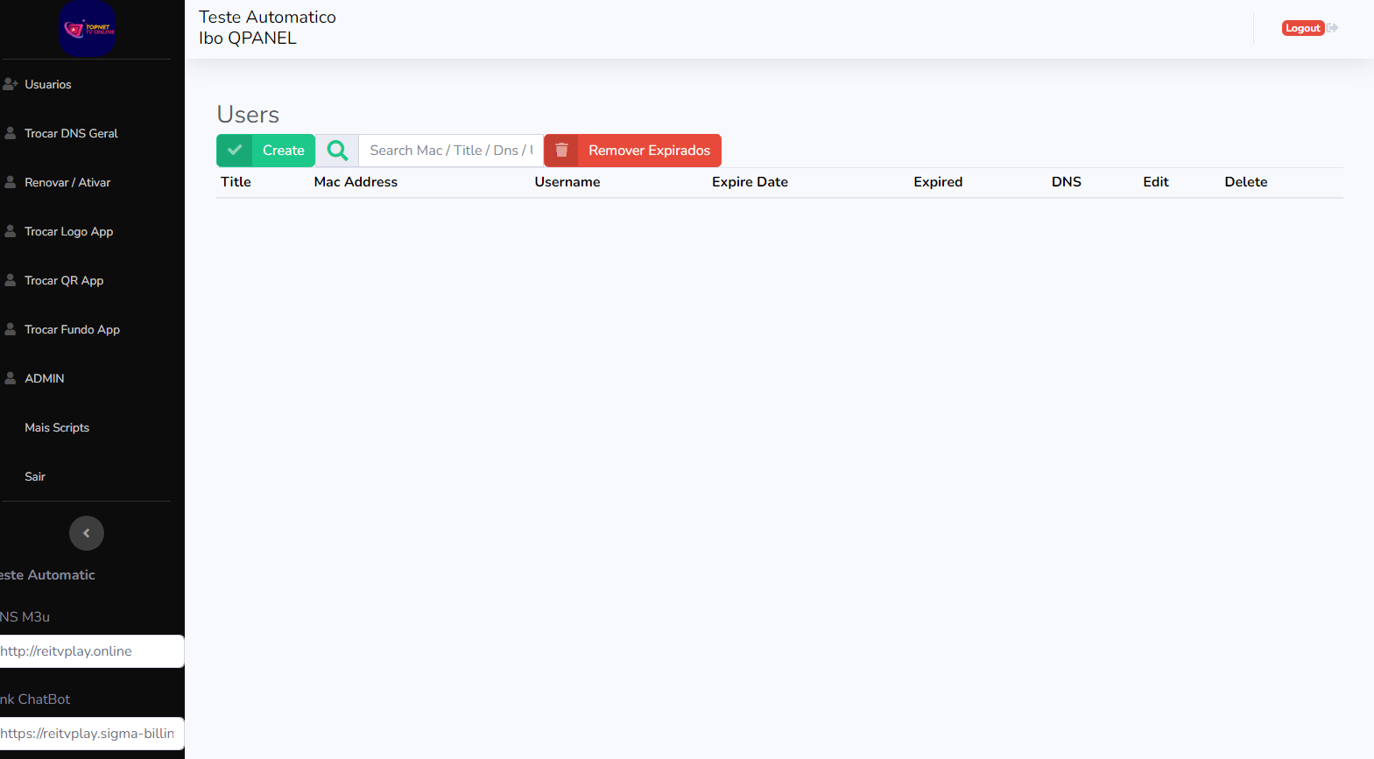Open Renovar / Ativar menu item
1374x759 pixels.
(67, 182)
